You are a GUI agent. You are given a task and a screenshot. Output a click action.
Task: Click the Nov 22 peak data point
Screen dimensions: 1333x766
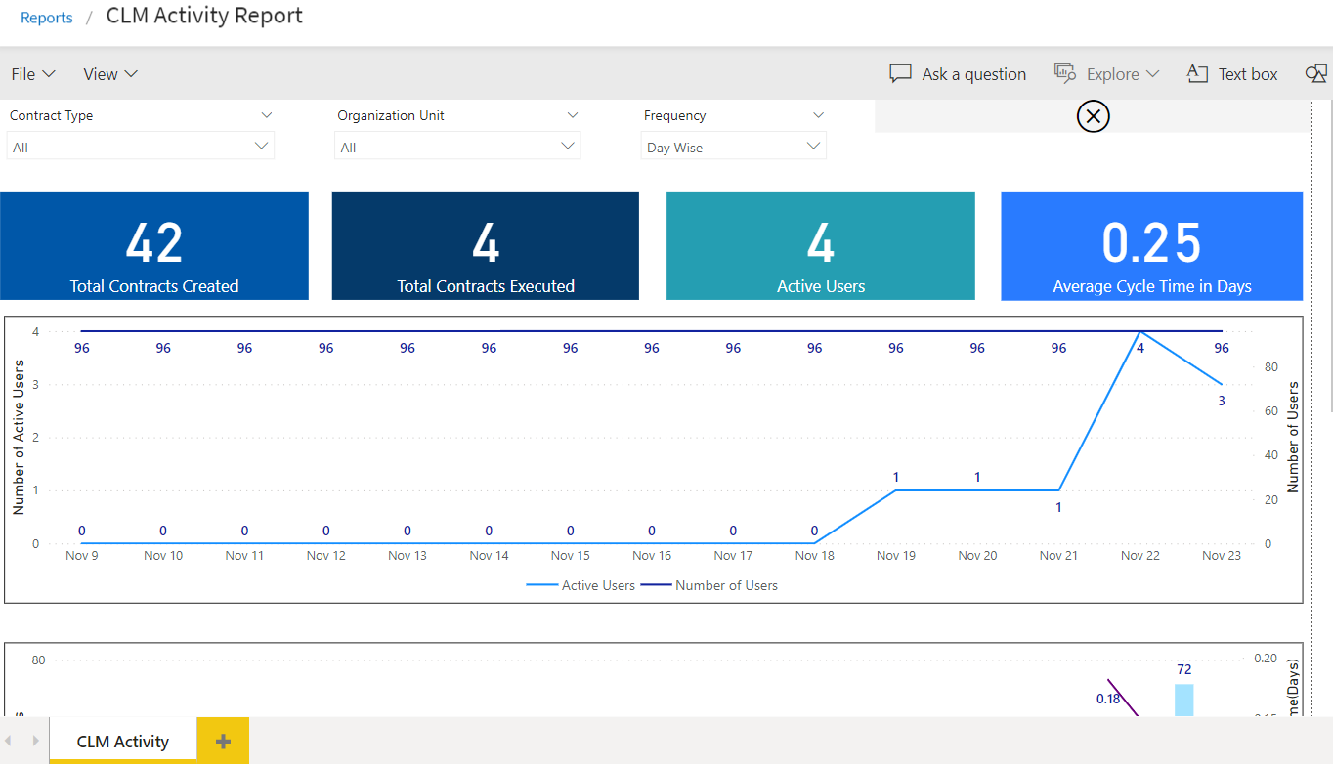1139,332
